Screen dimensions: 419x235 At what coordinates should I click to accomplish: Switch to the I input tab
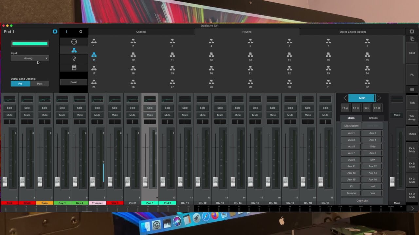coord(66,32)
